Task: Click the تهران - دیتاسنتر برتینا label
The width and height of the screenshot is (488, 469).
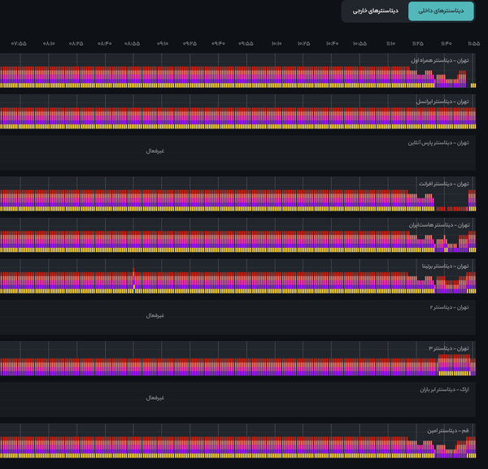Action: pyautogui.click(x=445, y=267)
